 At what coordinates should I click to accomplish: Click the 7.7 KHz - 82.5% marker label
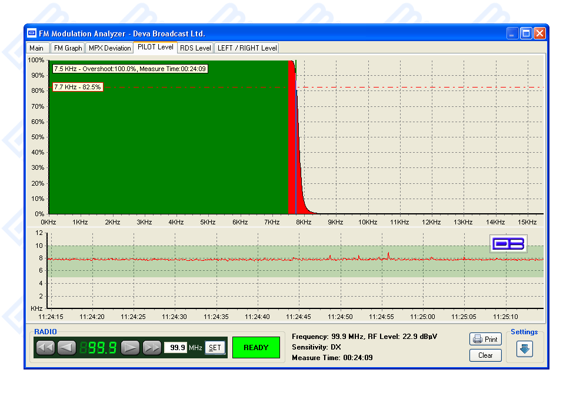tap(78, 87)
